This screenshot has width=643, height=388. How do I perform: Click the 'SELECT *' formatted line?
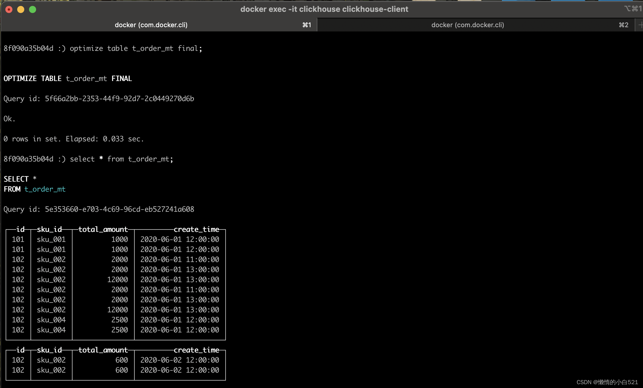click(x=20, y=179)
